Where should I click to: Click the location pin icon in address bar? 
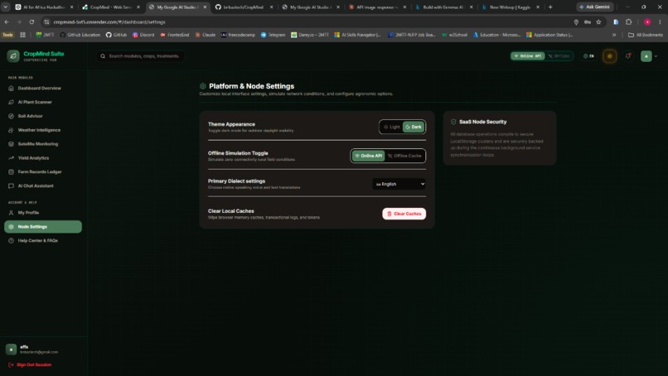coord(576,22)
